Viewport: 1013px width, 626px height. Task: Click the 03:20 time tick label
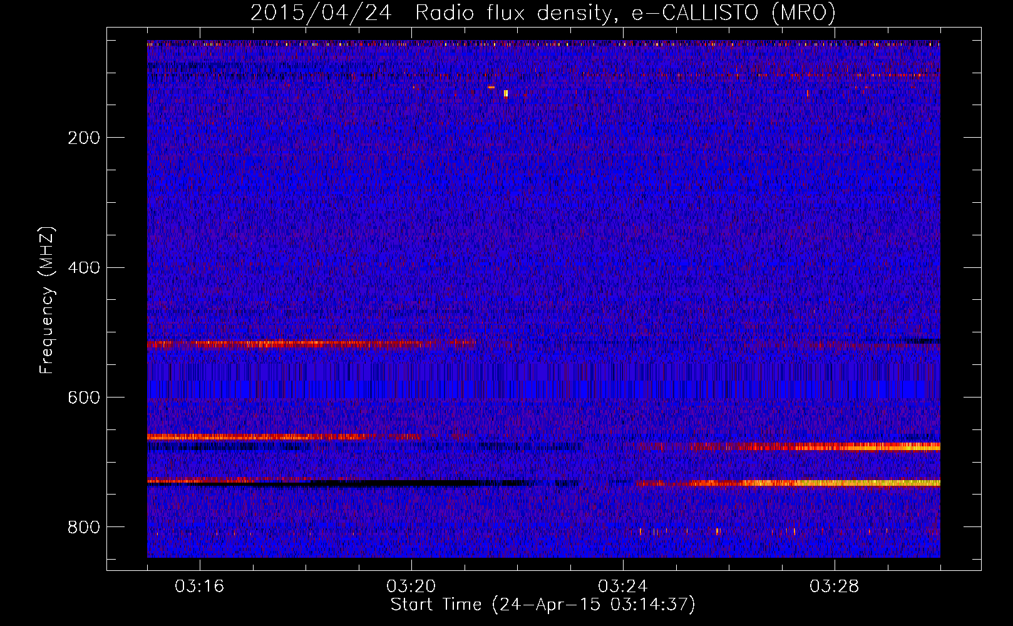click(x=411, y=587)
